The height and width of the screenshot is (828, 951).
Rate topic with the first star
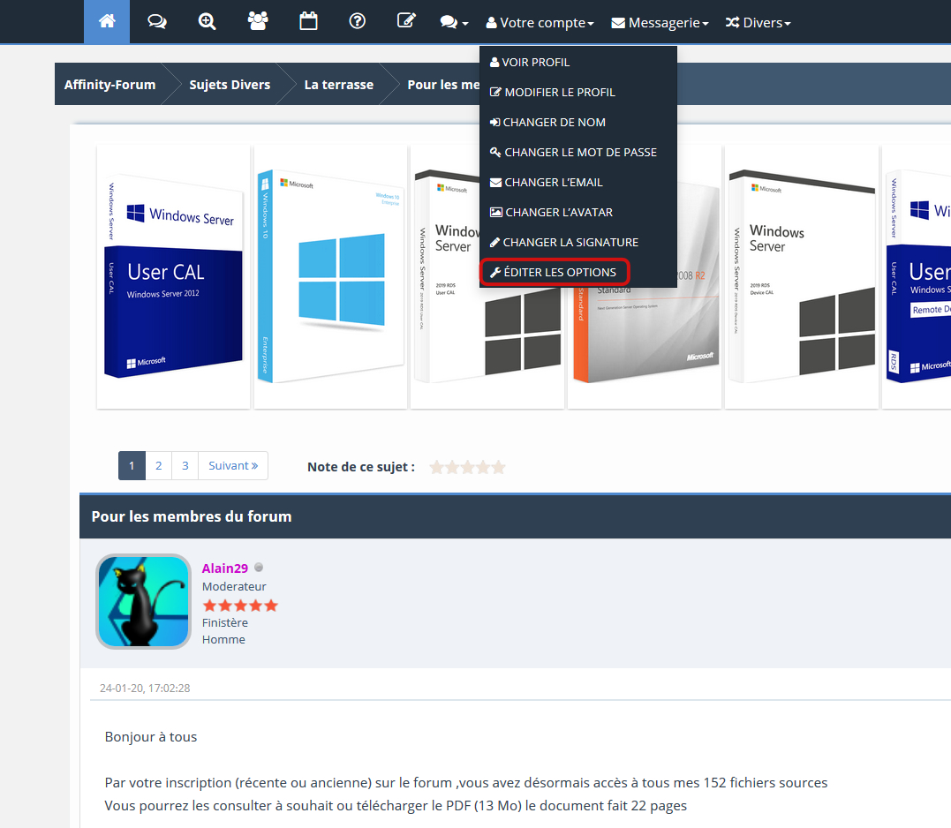point(436,467)
